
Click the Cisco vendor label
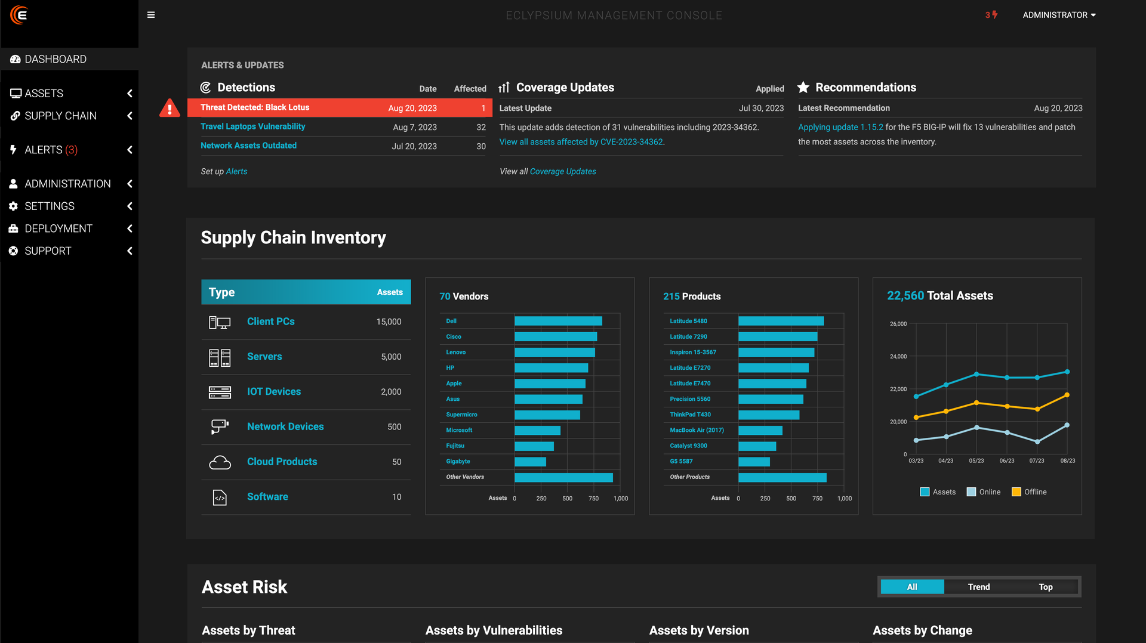[454, 336]
